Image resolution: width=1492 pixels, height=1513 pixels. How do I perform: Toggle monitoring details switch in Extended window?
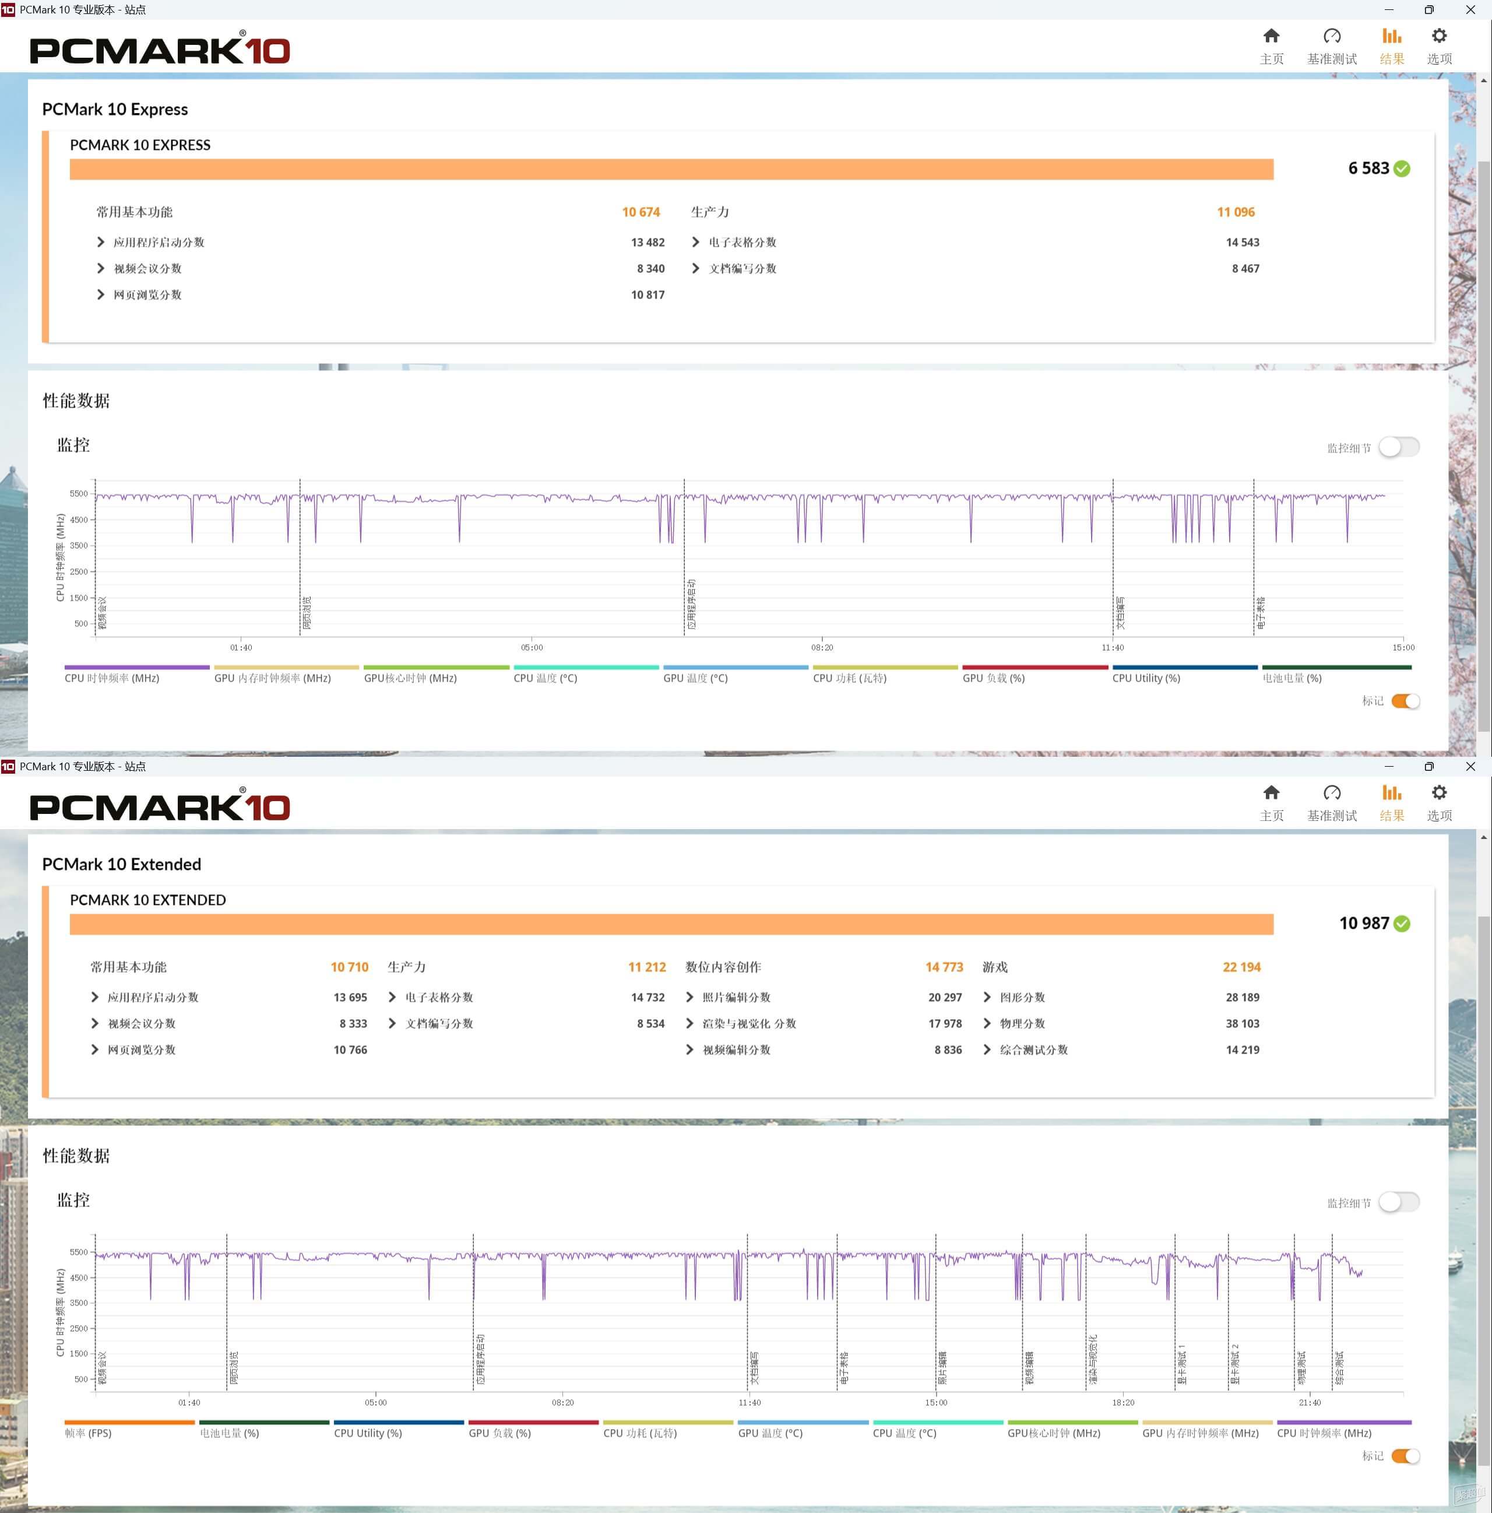(1399, 1202)
